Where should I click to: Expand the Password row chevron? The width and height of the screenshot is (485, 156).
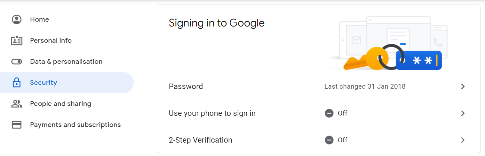(463, 86)
